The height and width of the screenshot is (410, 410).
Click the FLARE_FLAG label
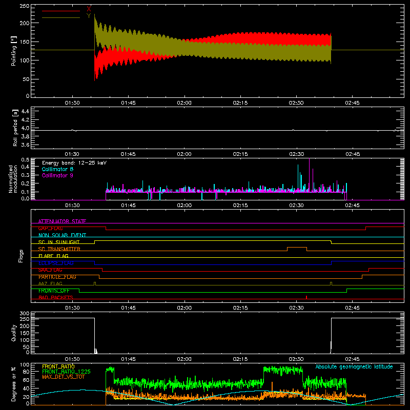(53, 256)
